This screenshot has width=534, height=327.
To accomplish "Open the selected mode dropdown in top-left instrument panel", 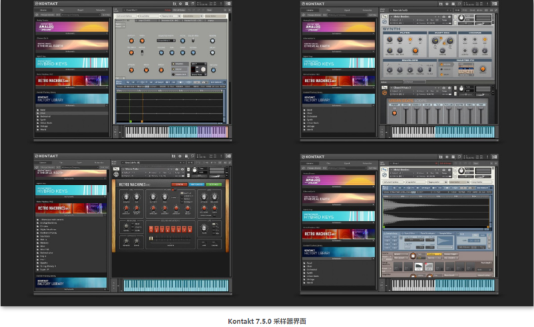I will point(166,41).
